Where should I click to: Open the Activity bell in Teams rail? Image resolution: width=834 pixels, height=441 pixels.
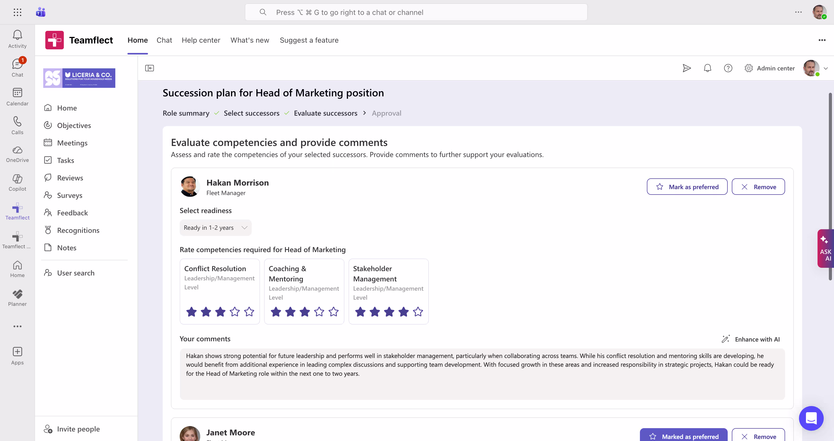[x=18, y=39]
